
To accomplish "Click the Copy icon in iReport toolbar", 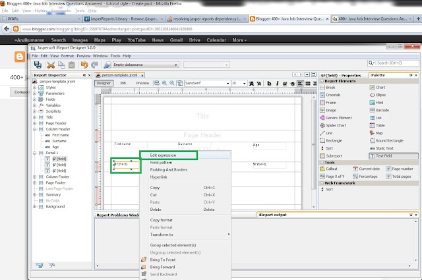I will (61, 65).
